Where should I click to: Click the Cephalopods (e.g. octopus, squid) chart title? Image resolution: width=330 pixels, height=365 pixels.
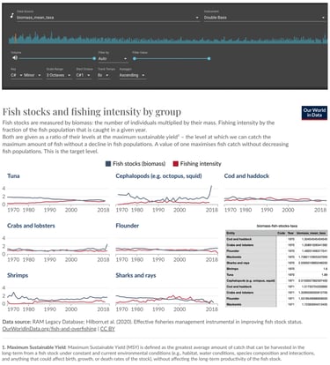(158, 176)
